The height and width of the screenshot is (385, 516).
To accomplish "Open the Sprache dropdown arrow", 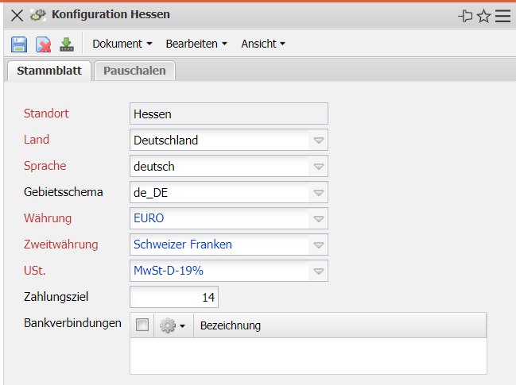I will click(x=318, y=167).
